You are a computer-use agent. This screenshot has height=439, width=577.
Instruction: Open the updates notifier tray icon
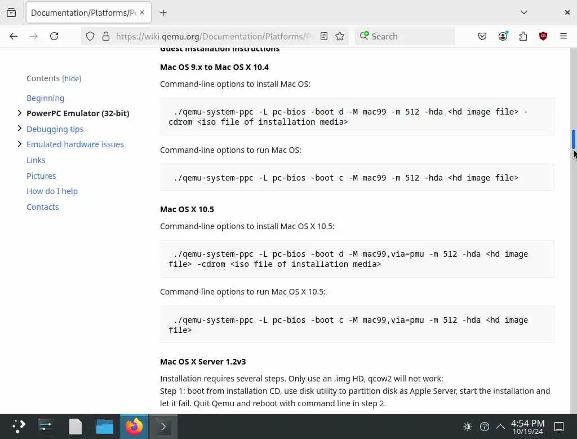click(x=484, y=427)
